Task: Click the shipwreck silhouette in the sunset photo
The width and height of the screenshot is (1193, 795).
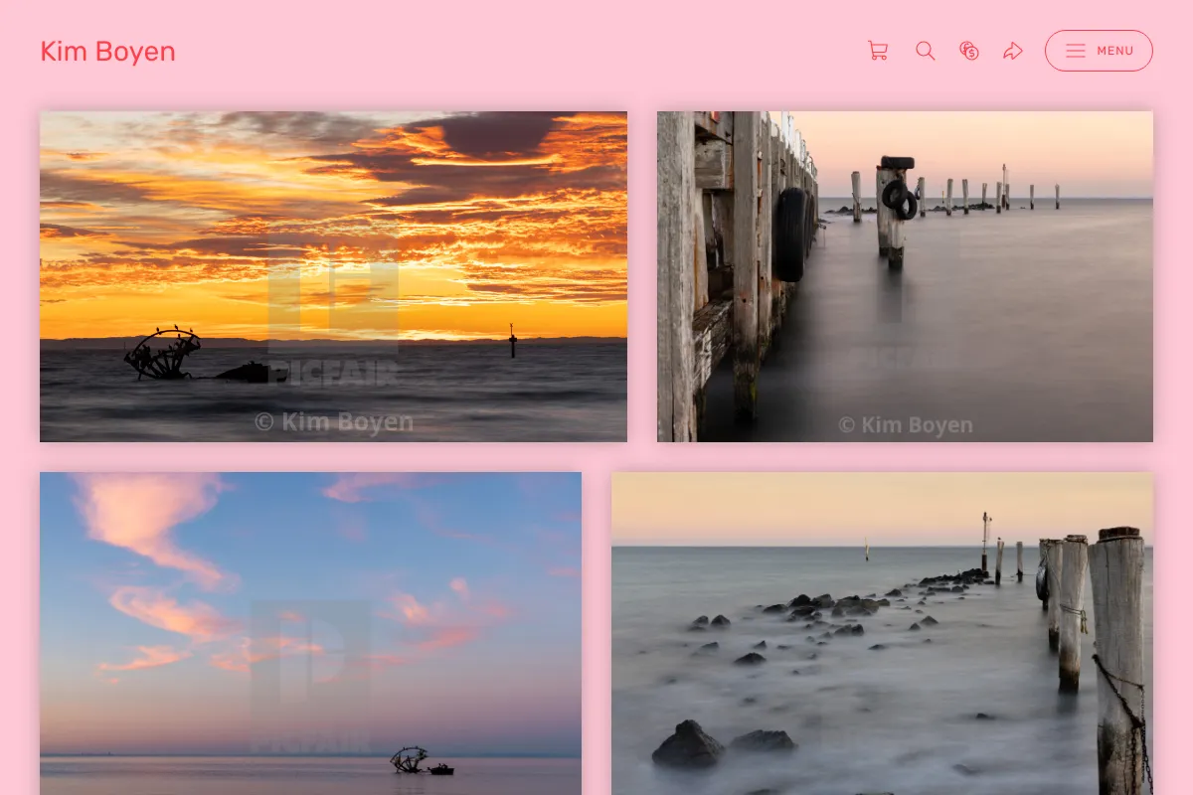Action: [162, 354]
